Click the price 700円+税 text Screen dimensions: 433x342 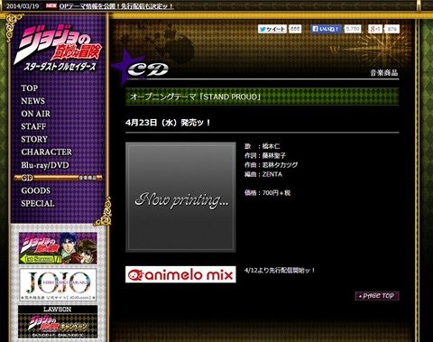267,193
